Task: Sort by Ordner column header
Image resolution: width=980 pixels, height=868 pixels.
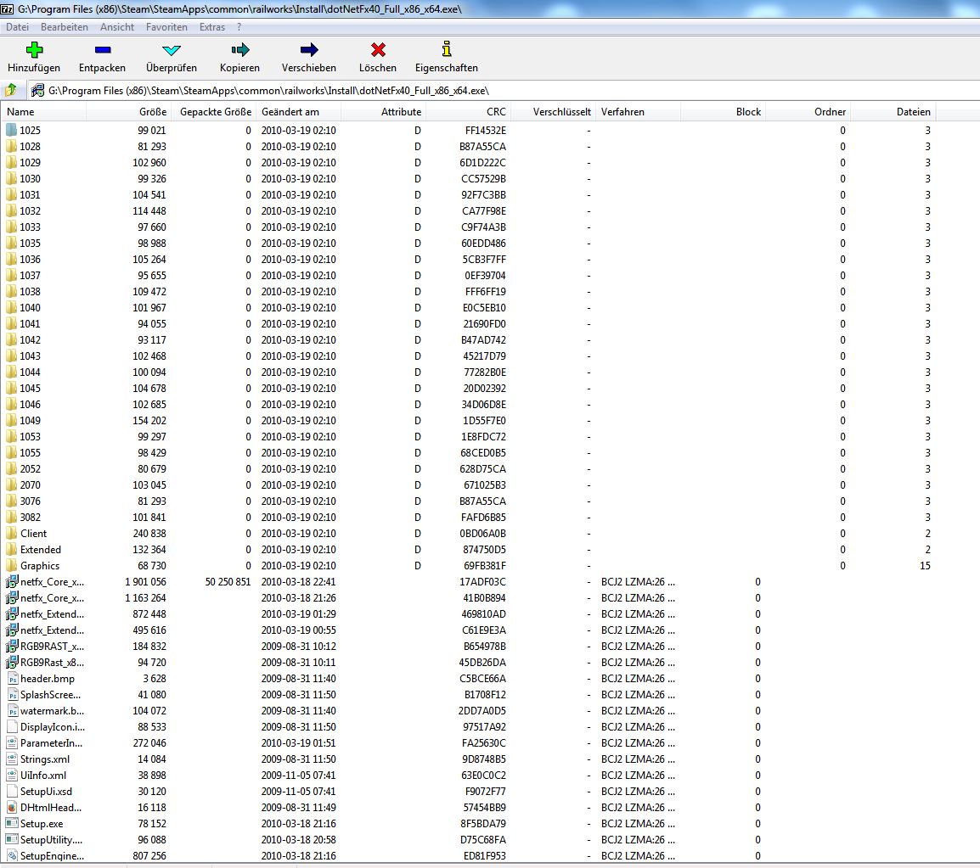Action: click(808, 112)
